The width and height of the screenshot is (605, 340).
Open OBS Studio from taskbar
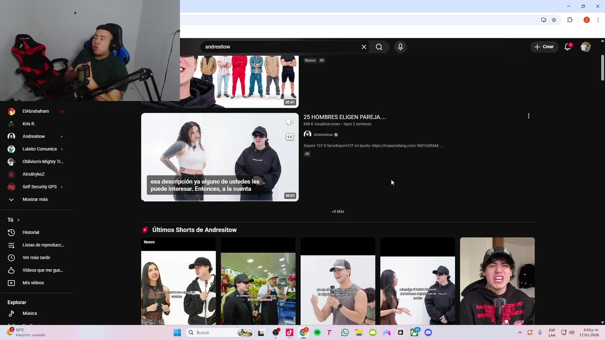[x=276, y=332]
